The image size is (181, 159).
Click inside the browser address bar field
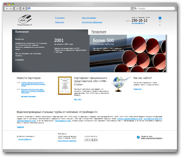(79, 8)
